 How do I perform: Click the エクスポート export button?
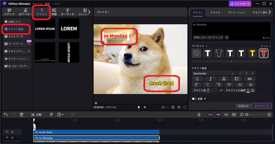pyautogui.click(x=240, y=4)
